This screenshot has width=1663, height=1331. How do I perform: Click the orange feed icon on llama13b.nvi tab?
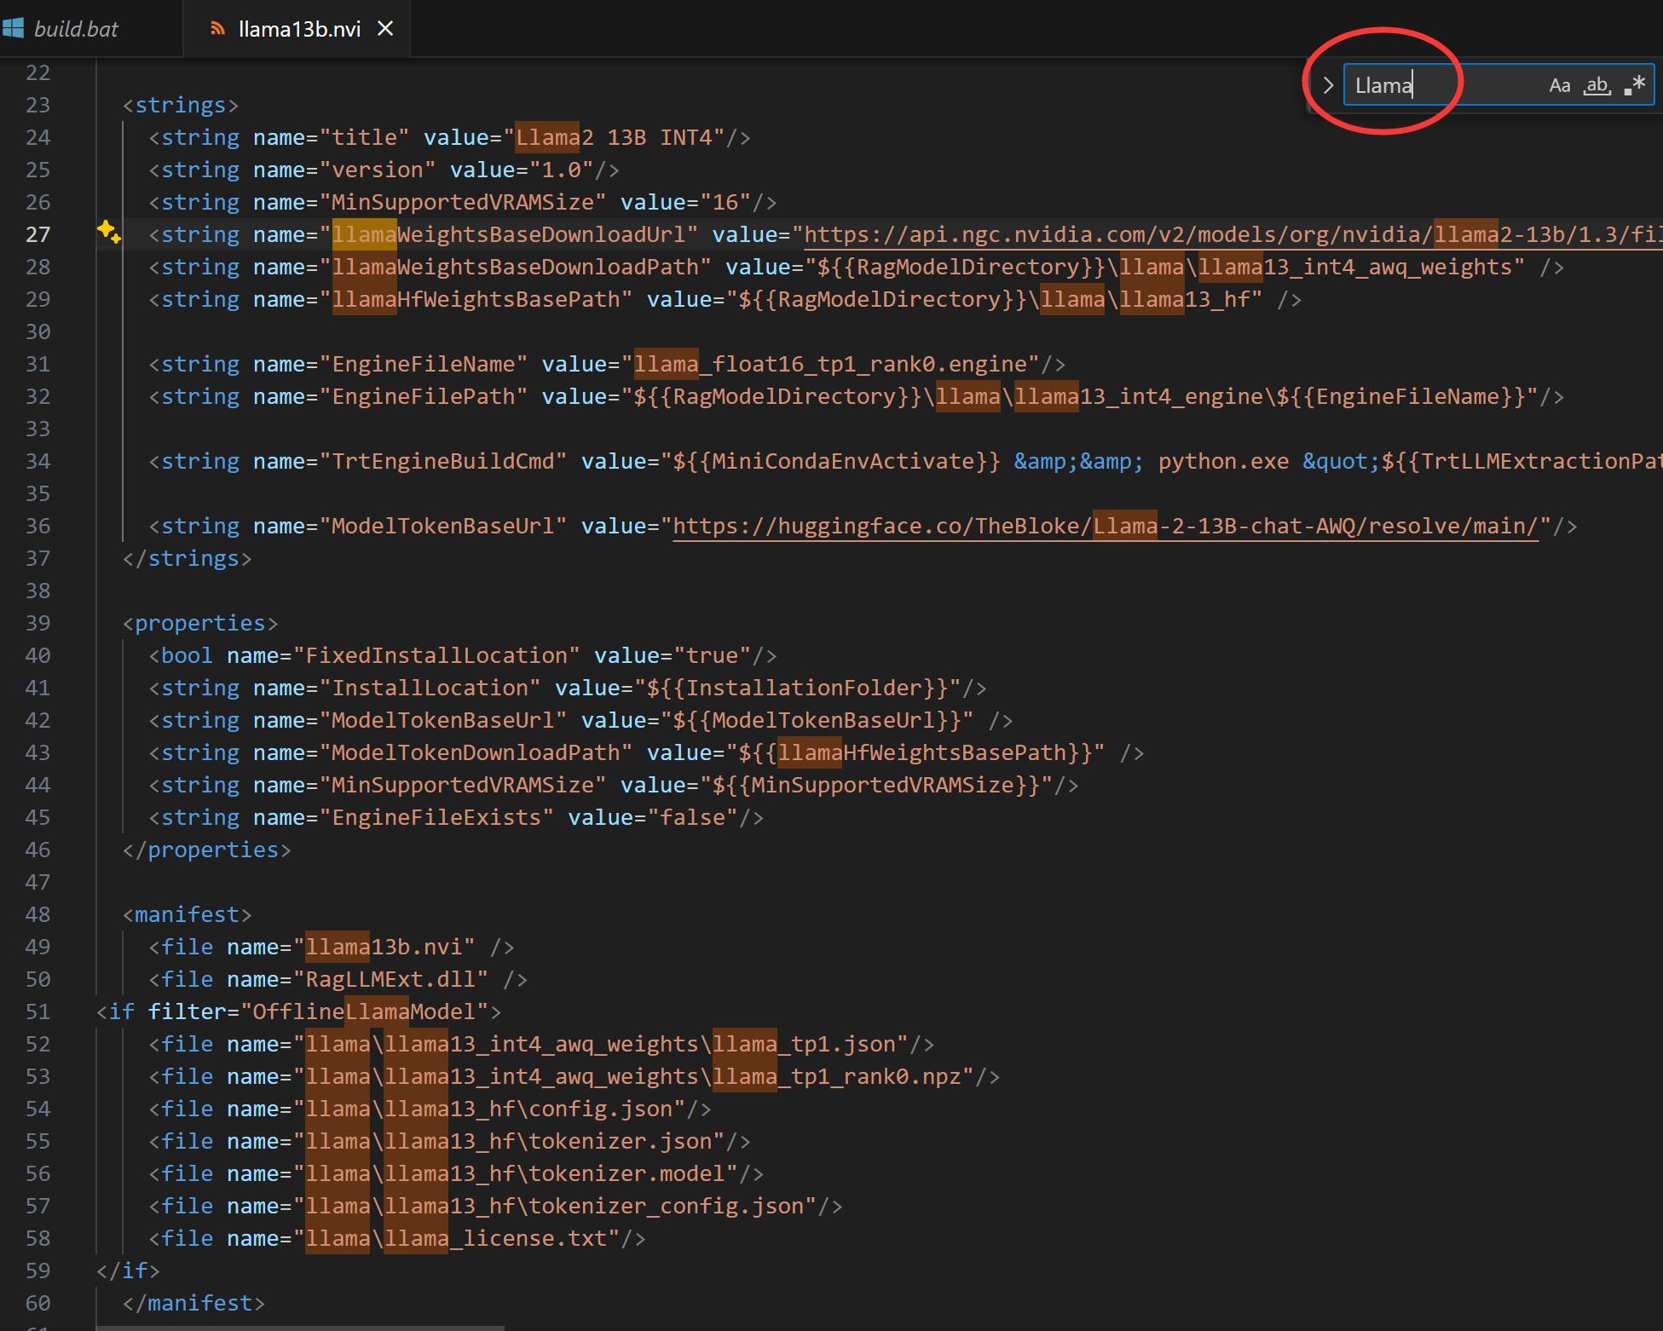218,29
